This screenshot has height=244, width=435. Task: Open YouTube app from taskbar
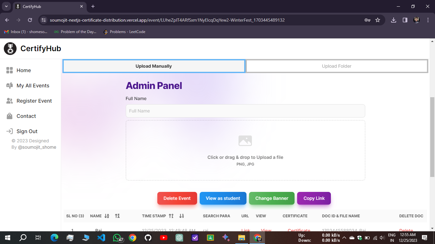163,238
